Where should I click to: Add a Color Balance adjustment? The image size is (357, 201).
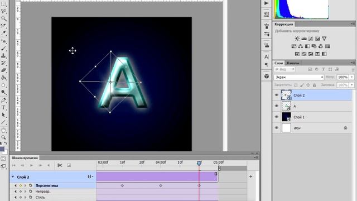[x=301, y=46]
